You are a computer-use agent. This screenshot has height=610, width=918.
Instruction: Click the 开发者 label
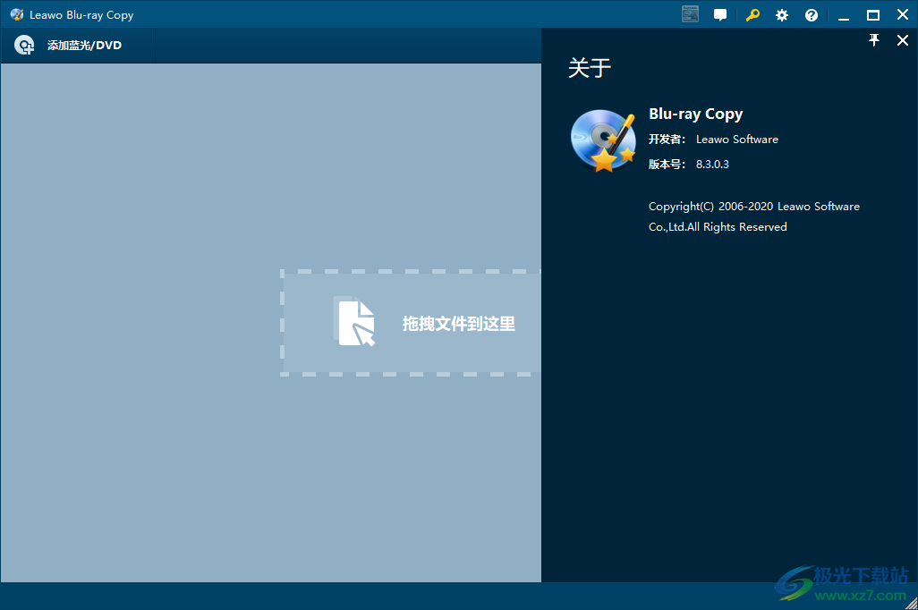pyautogui.click(x=667, y=140)
